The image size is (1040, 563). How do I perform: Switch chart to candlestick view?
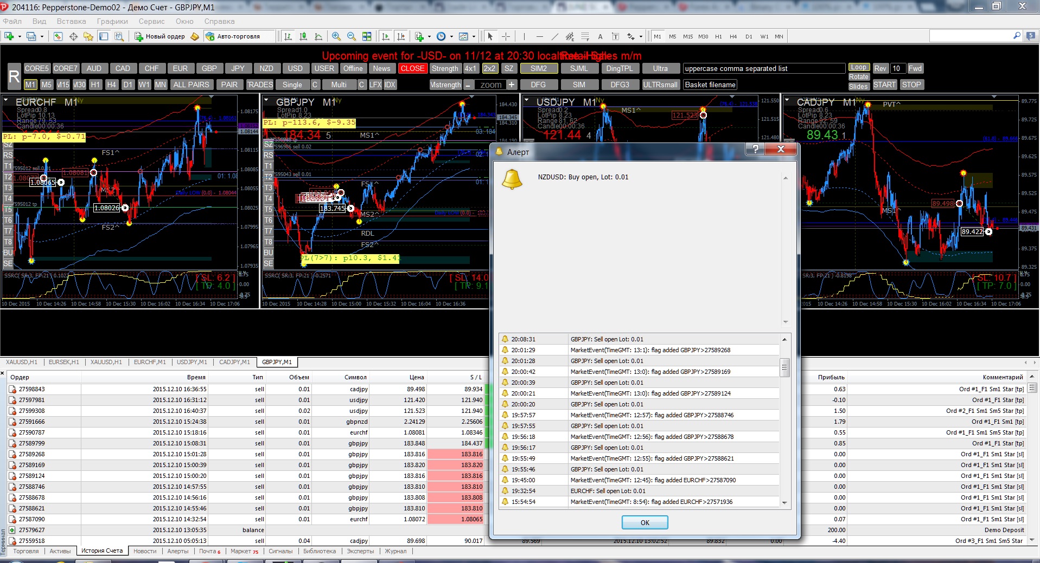(303, 36)
